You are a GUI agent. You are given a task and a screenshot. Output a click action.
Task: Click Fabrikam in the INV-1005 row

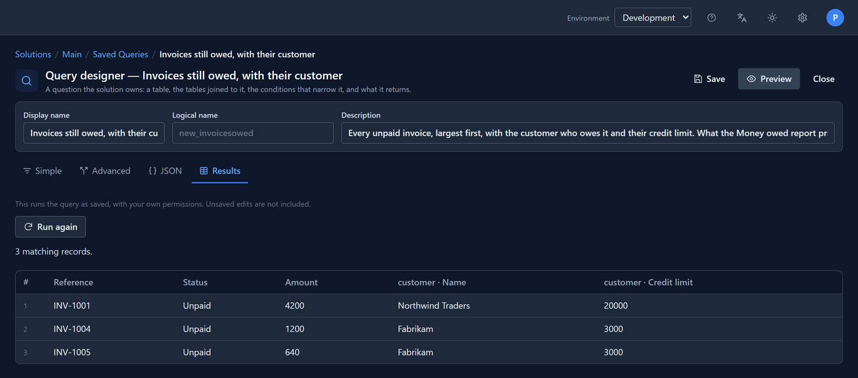(416, 352)
